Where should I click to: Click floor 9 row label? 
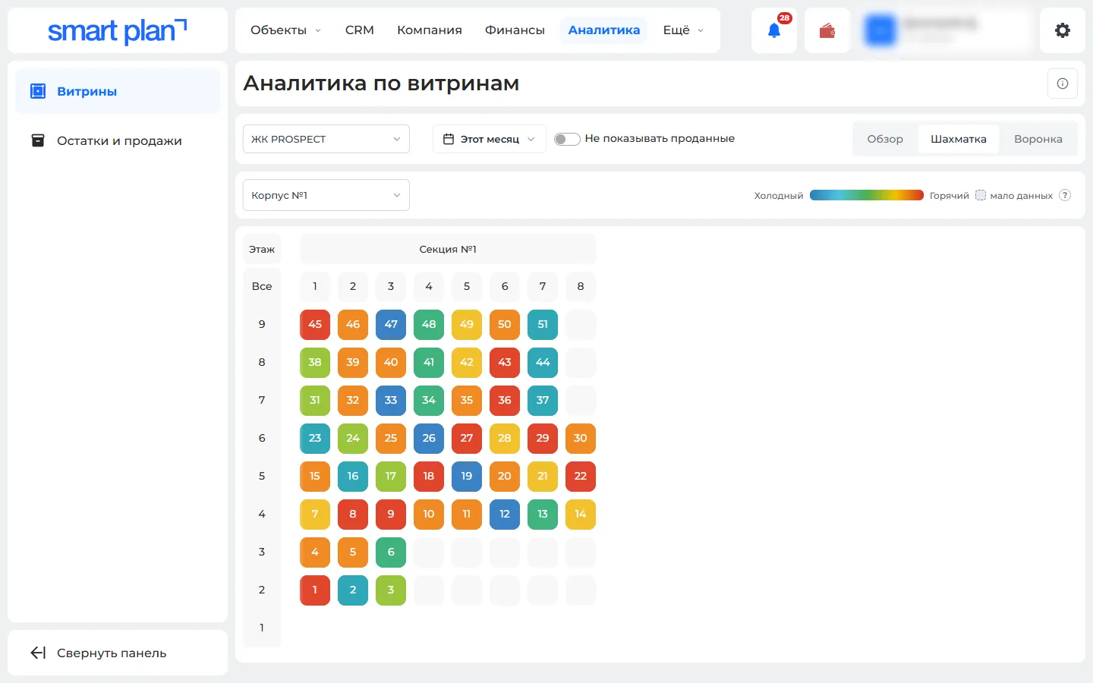262,324
